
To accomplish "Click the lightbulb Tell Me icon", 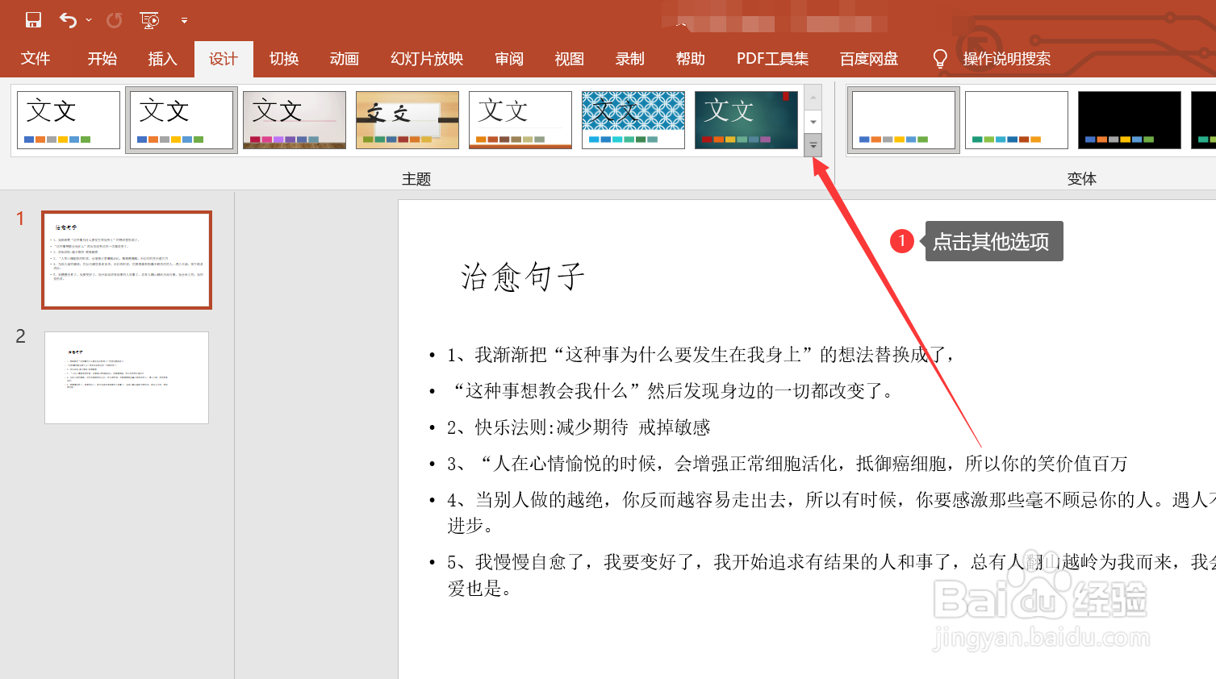I will point(940,59).
